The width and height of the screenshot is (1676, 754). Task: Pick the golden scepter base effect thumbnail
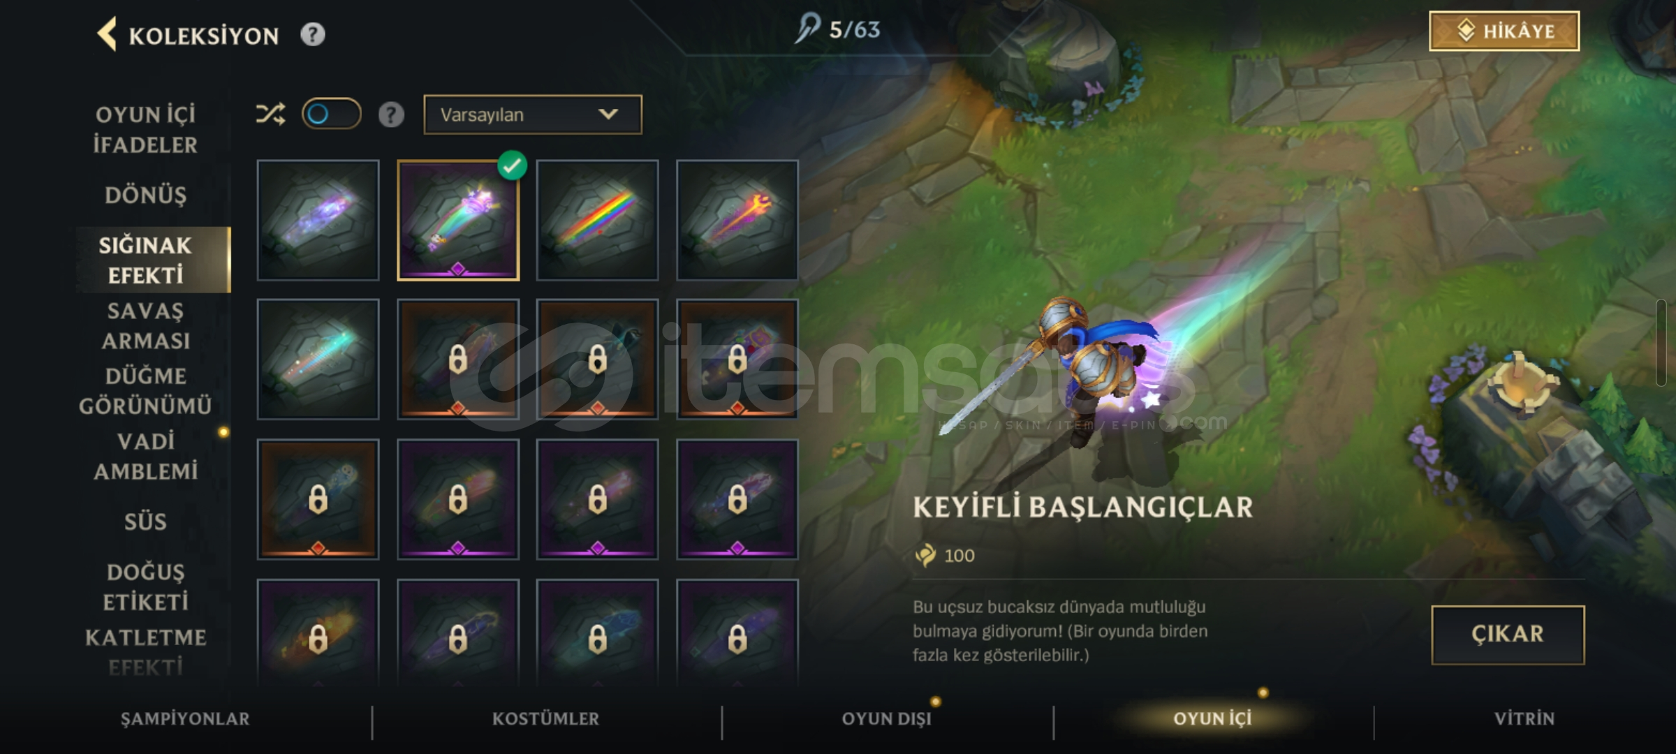point(737,220)
